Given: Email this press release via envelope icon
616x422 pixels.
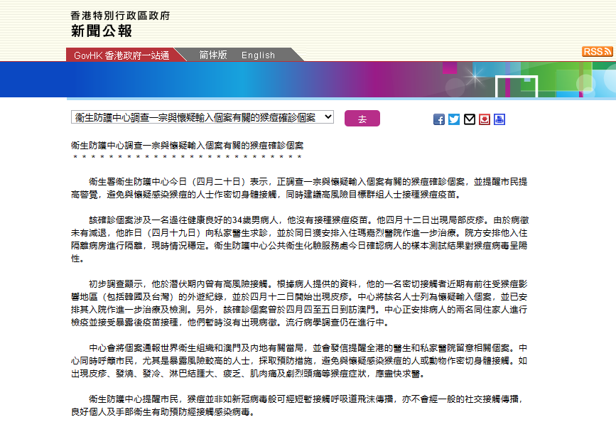Looking at the screenshot, I should (469, 119).
